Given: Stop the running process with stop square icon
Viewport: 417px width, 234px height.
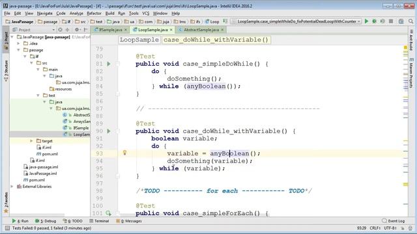Looking at the screenshot, I should point(391,21).
